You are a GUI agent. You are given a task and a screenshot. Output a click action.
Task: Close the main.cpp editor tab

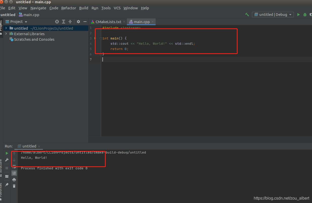pyautogui.click(x=153, y=22)
